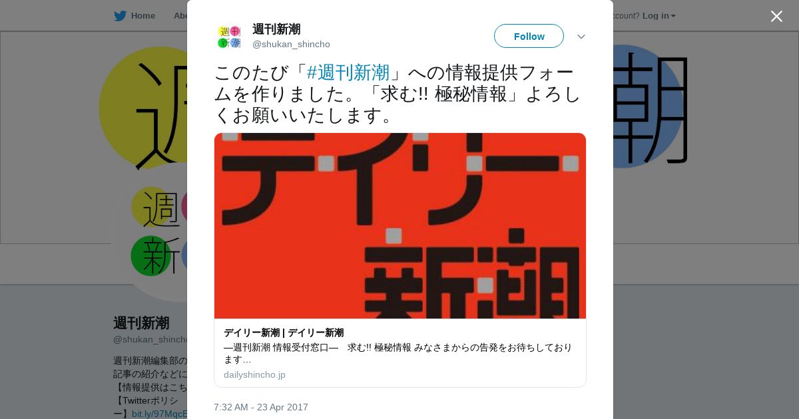Go to Home in top navigation
Screen dimensions: 799x419
142,16
